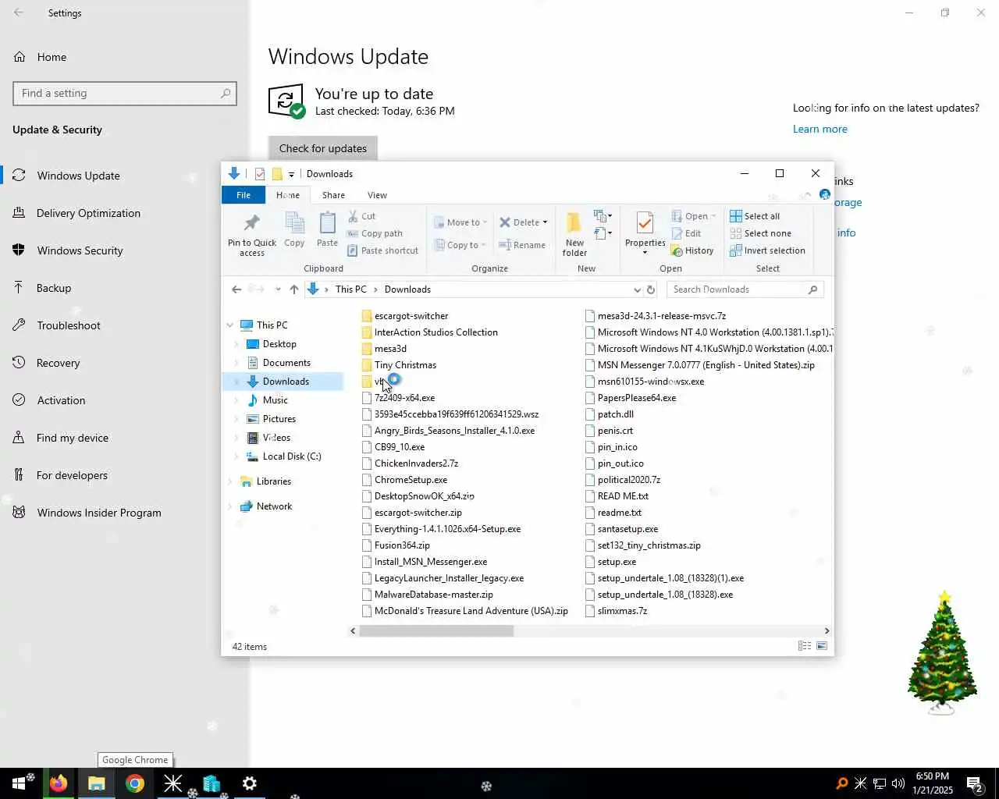Click horizontal scrollbar thumb in file list

[x=436, y=630]
